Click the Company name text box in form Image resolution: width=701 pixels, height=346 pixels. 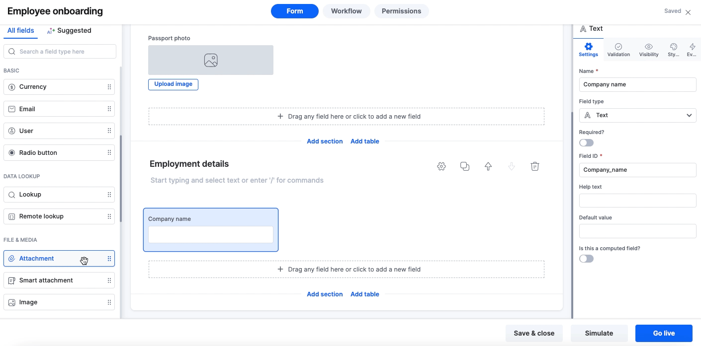tap(211, 235)
